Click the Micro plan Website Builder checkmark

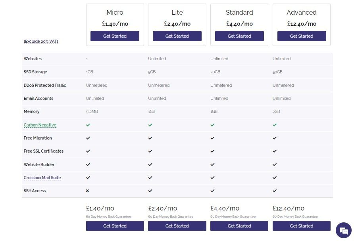point(88,164)
